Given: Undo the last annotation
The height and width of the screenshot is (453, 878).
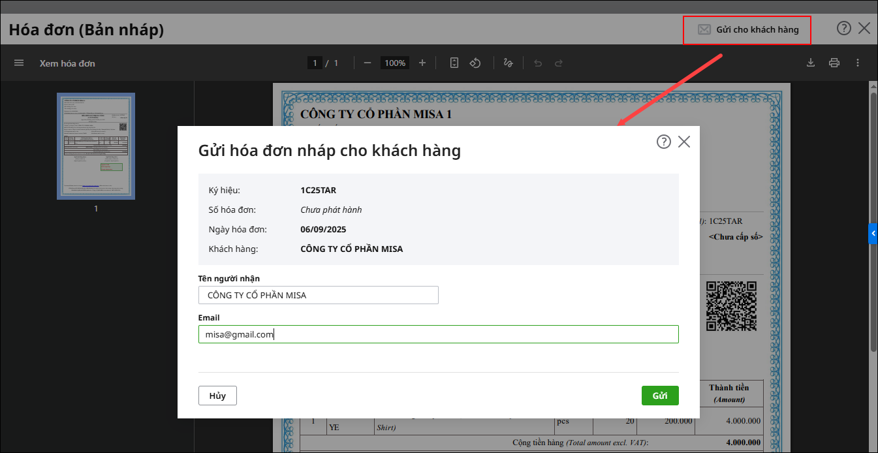Looking at the screenshot, I should pos(538,63).
